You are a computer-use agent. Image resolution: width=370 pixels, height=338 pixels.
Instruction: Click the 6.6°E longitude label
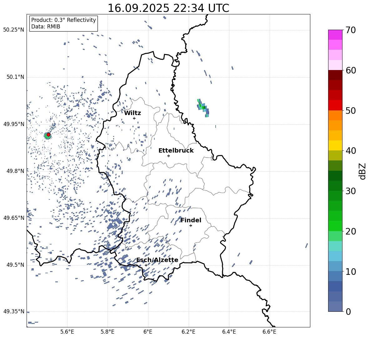point(269,332)
